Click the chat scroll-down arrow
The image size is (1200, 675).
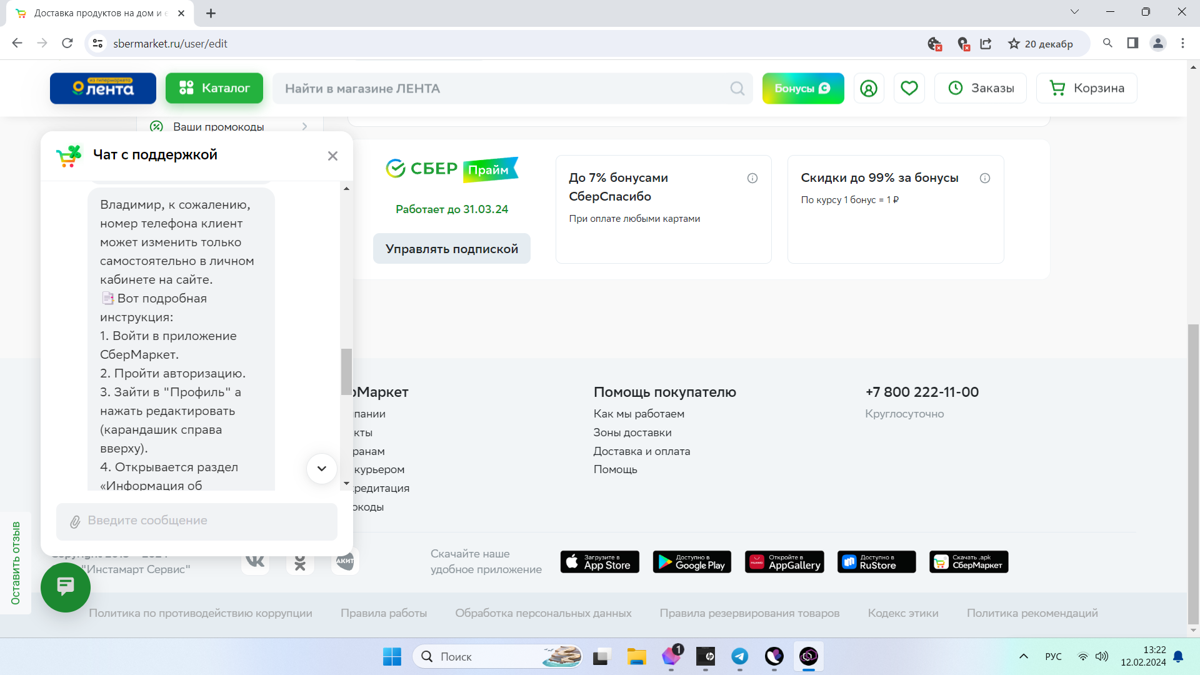pyautogui.click(x=346, y=484)
